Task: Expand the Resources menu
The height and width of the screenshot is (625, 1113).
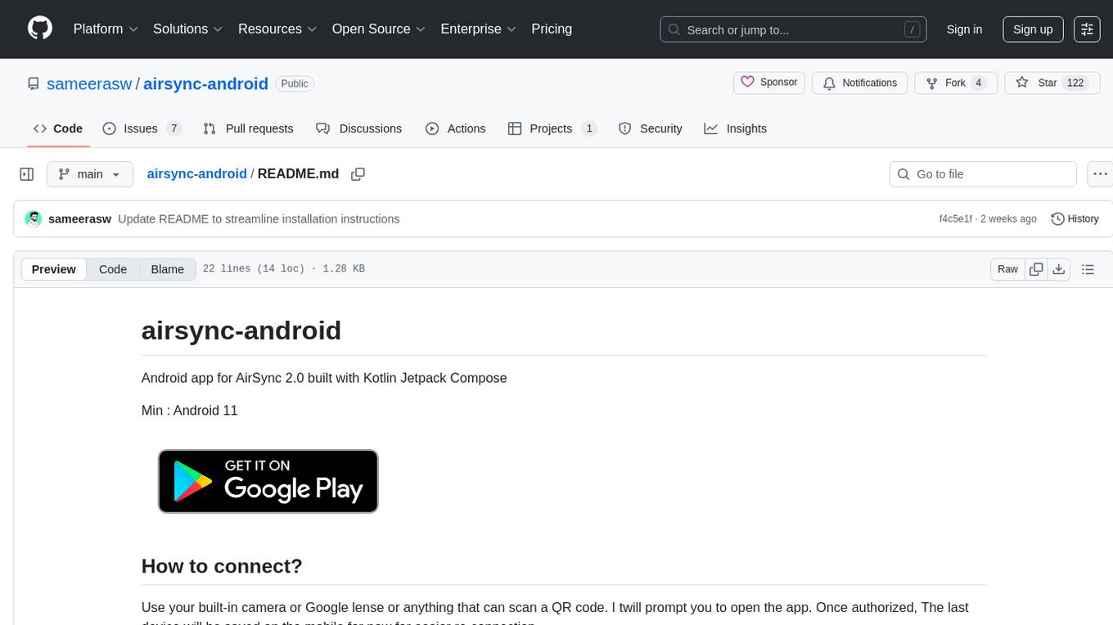Action: coord(277,29)
